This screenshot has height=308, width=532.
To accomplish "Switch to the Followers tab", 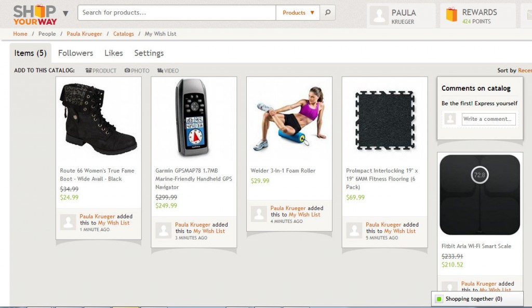I will (75, 53).
